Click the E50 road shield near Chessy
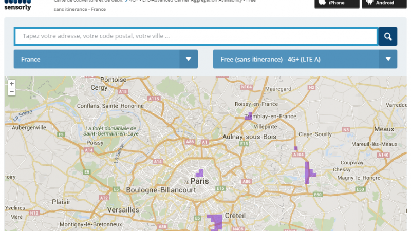The width and height of the screenshot is (411, 231). [x=360, y=189]
